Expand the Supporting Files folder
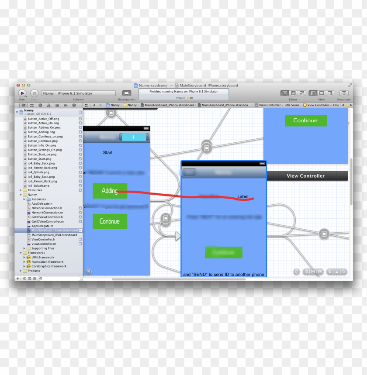Screen dimensions: 367x375 pyautogui.click(x=24, y=248)
